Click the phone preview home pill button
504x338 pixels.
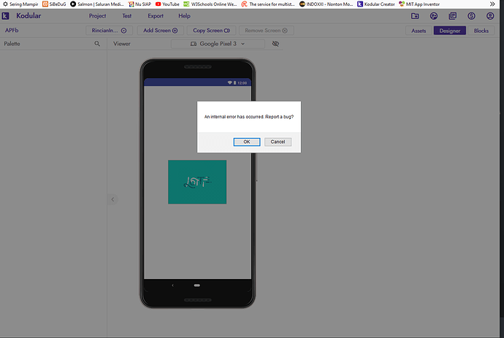pyautogui.click(x=197, y=285)
